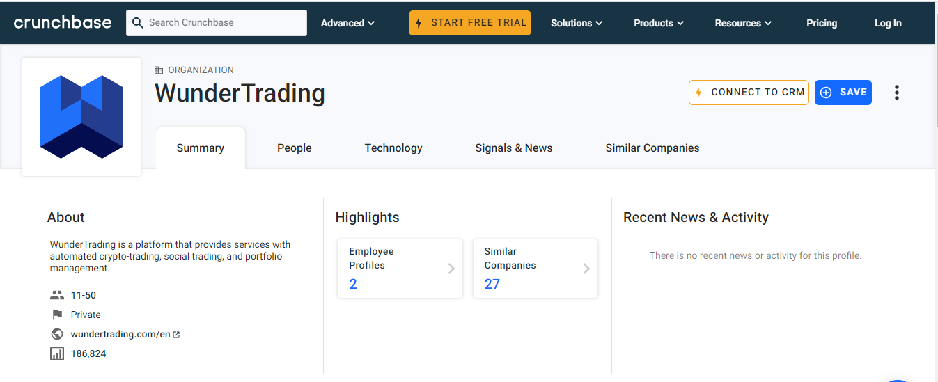Click the employee count people icon

pyautogui.click(x=57, y=295)
